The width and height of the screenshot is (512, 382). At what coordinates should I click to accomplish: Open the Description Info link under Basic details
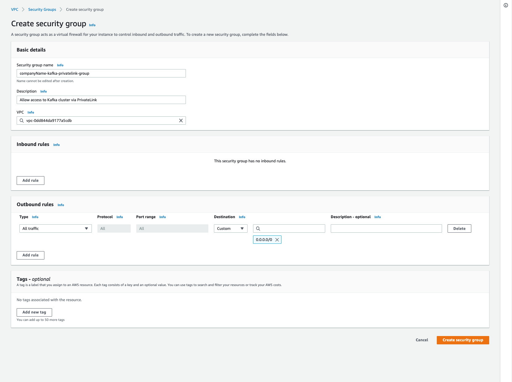[x=43, y=91]
